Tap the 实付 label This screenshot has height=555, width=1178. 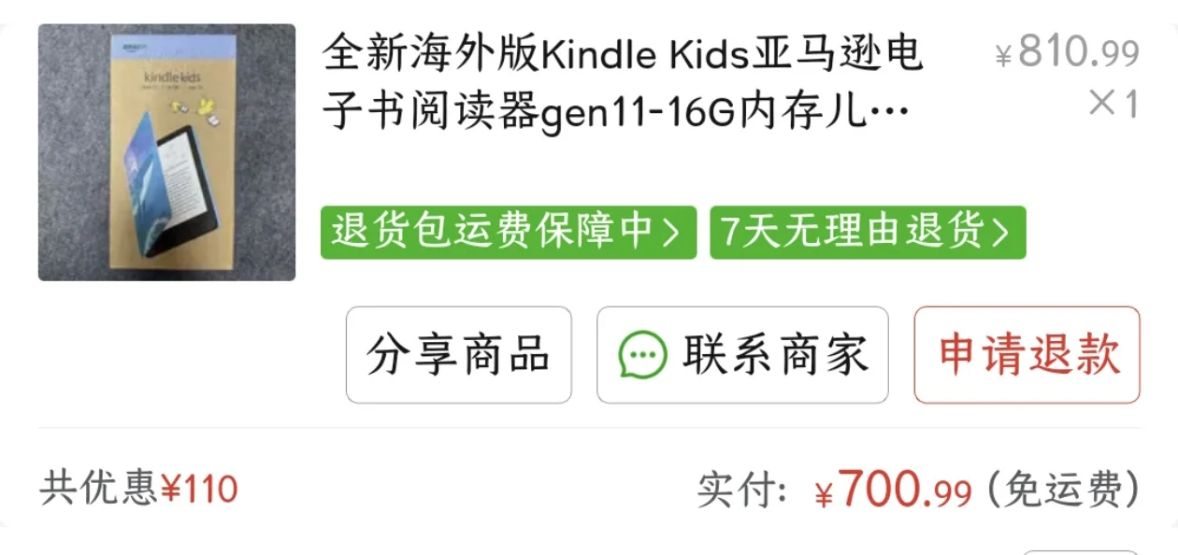743,490
